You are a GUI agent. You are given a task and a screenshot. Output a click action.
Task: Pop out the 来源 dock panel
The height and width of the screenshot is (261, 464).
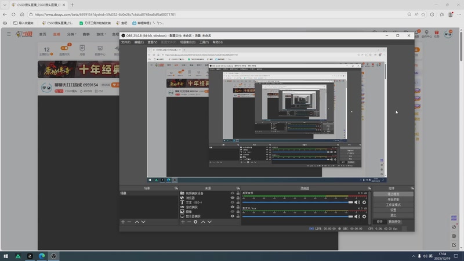[x=238, y=188]
